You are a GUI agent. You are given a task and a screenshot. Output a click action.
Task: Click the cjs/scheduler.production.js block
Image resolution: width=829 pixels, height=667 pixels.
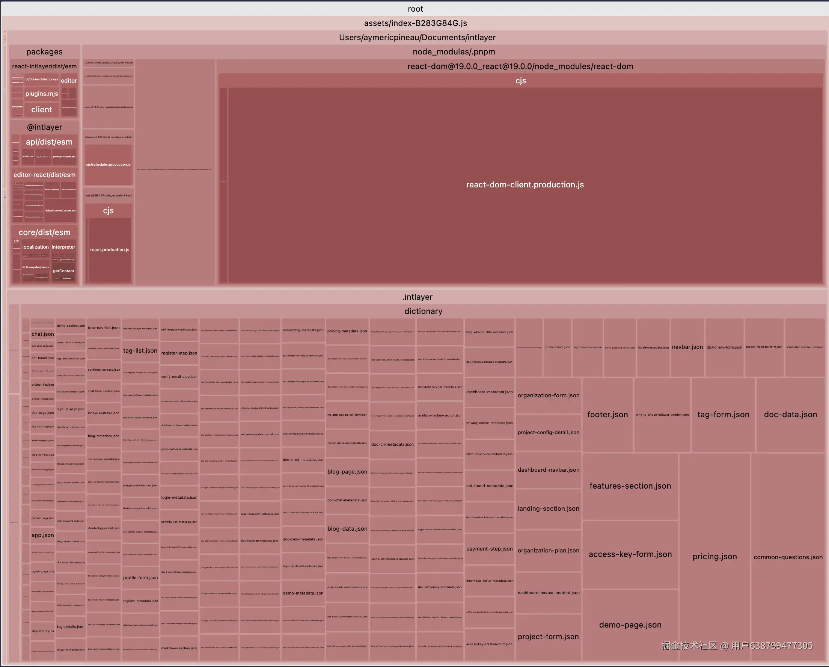point(108,164)
